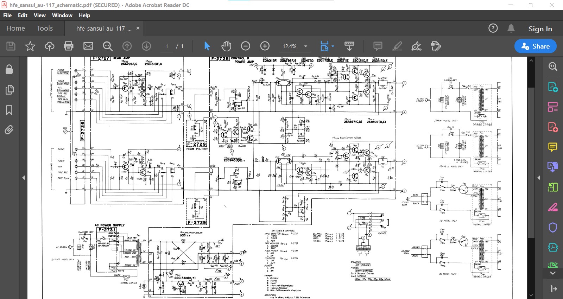563x299 pixels.
Task: Click the page number input field
Action: [167, 46]
